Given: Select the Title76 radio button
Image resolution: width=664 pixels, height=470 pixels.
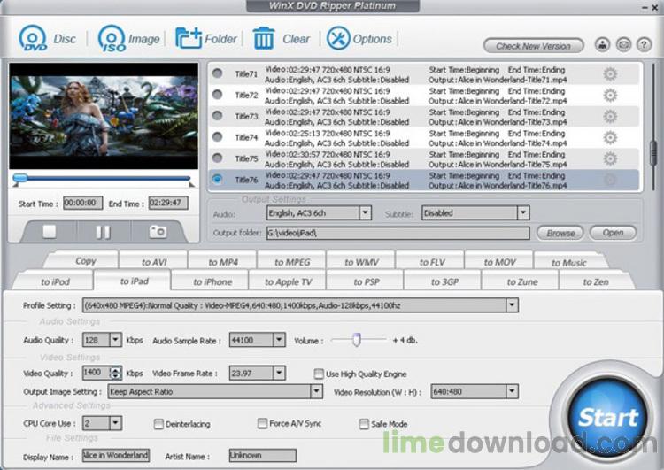Looking at the screenshot, I should (217, 179).
